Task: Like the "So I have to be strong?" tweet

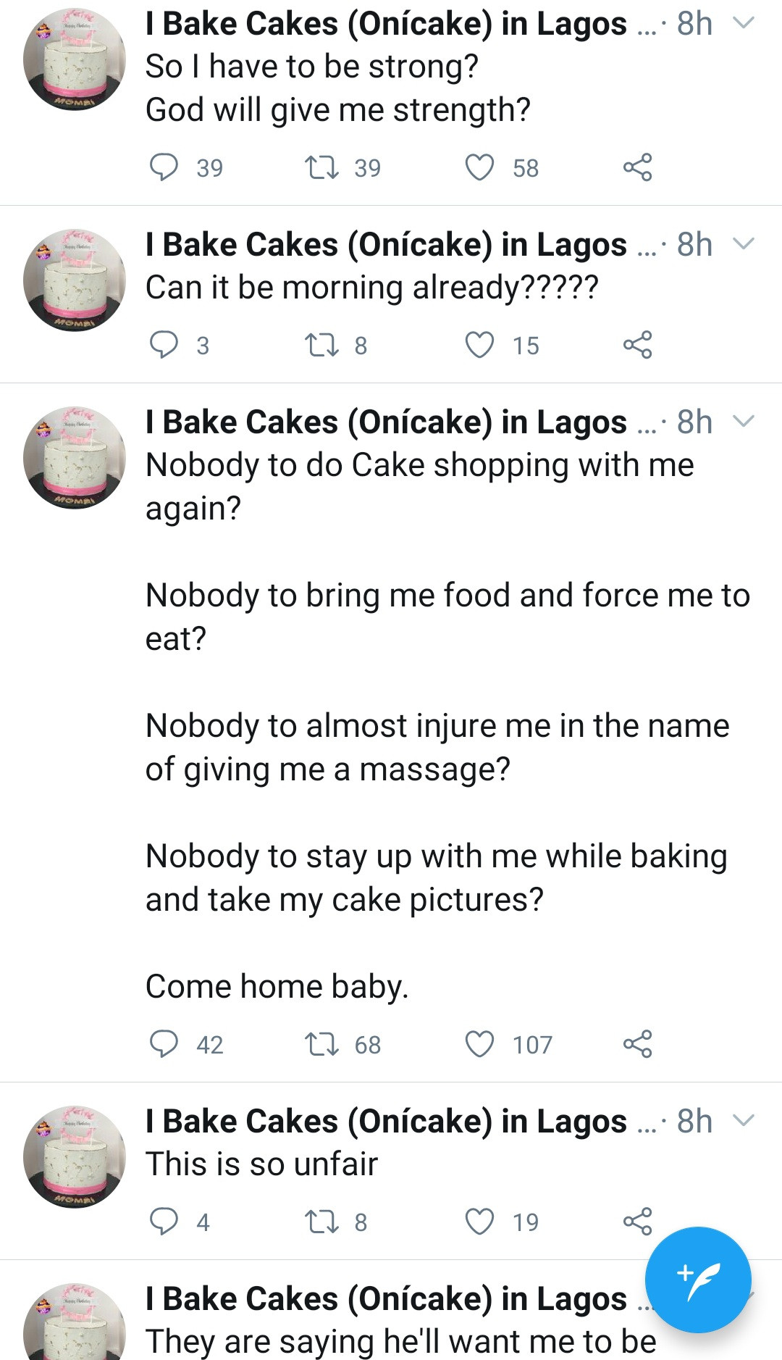Action: [x=479, y=167]
